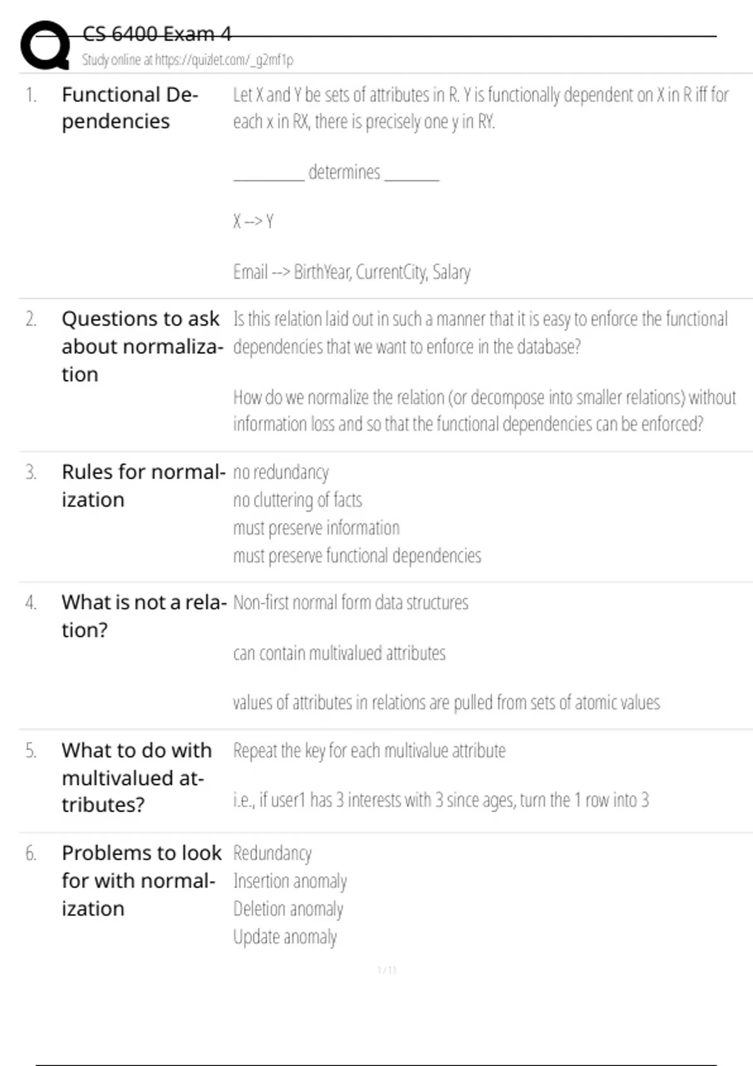Click the Quizlet Q logo
The width and height of the screenshot is (753, 1066).
(45, 45)
